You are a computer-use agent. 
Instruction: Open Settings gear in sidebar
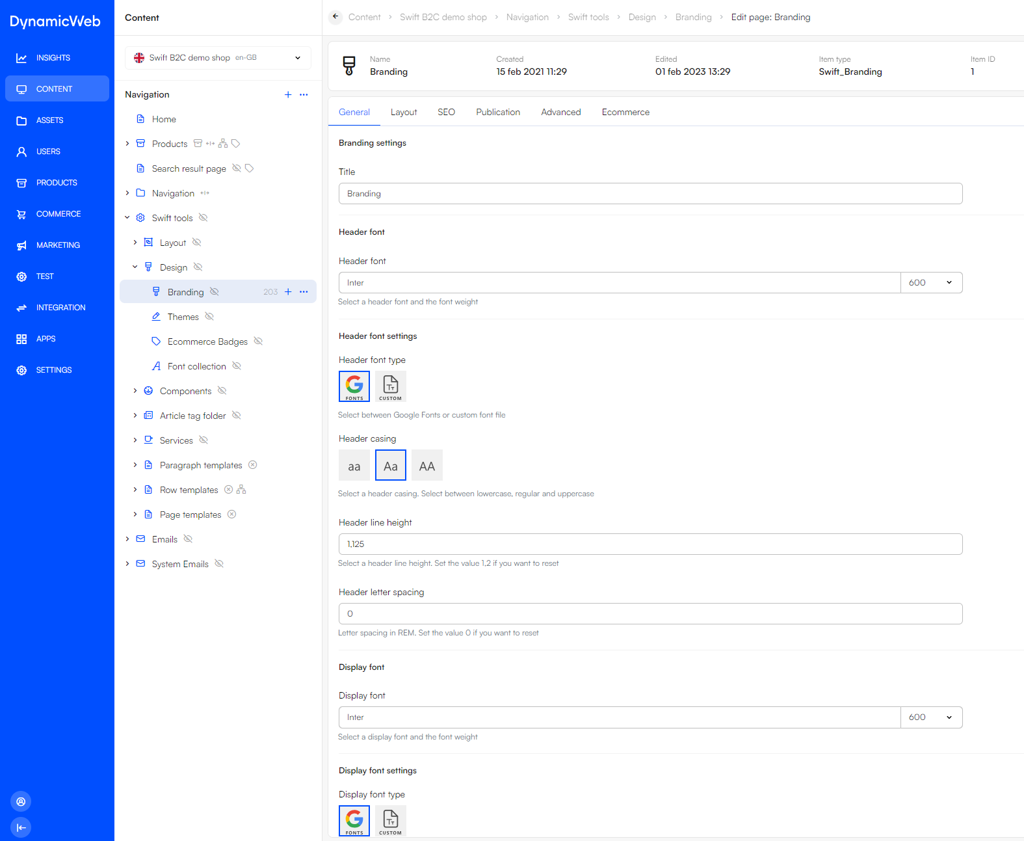(57, 370)
